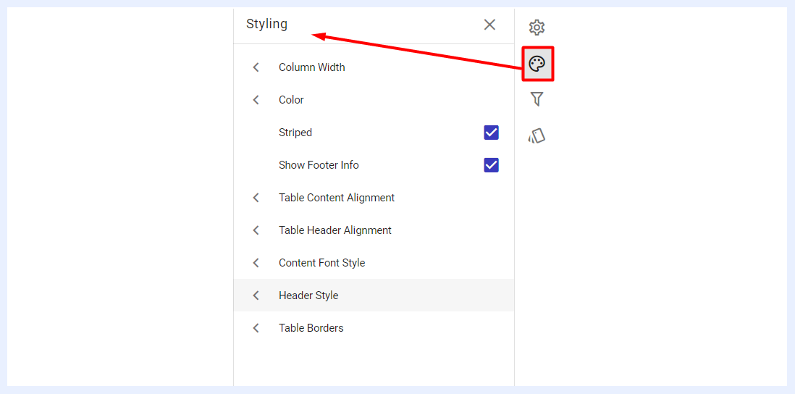The height and width of the screenshot is (394, 795).
Task: Expand the Table Borders chevron
Action: tap(256, 328)
